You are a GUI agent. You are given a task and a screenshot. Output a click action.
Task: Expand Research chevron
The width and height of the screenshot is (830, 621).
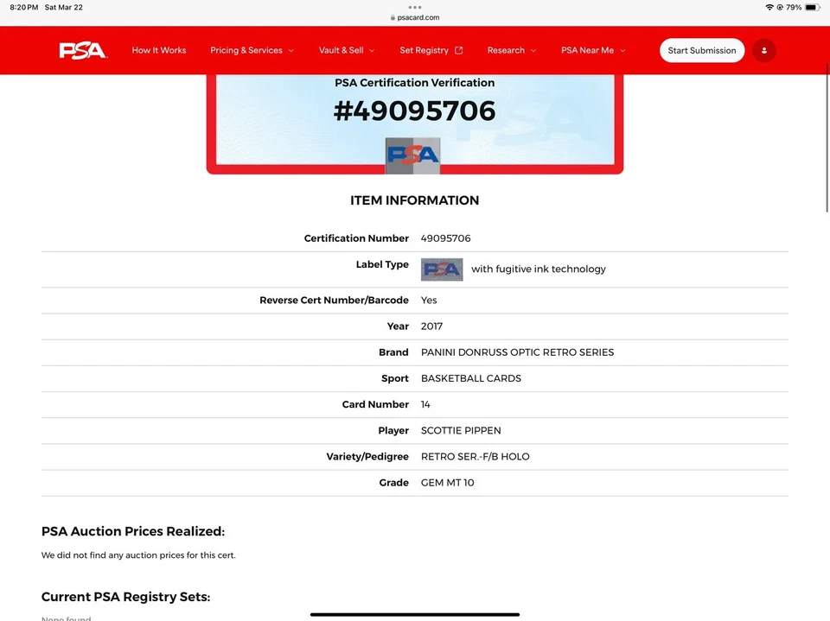pyautogui.click(x=533, y=51)
